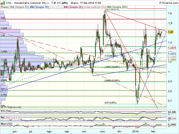Click the %K stochastic label

tap(3, 118)
